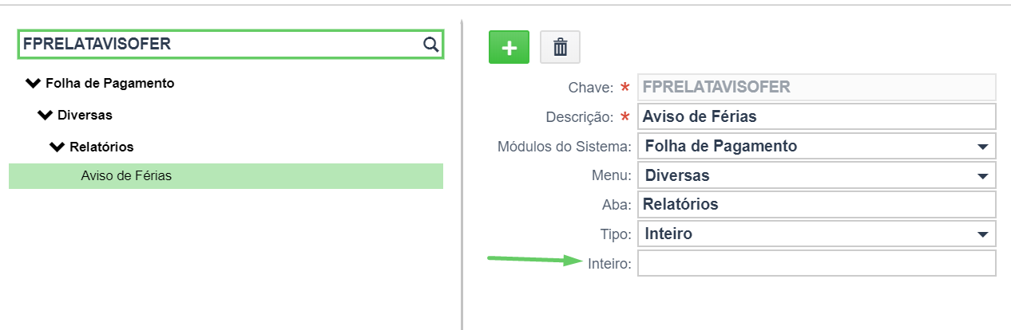This screenshot has width=1011, height=330.
Task: Focus the FPRELATAVISOFER search box
Action: click(231, 45)
